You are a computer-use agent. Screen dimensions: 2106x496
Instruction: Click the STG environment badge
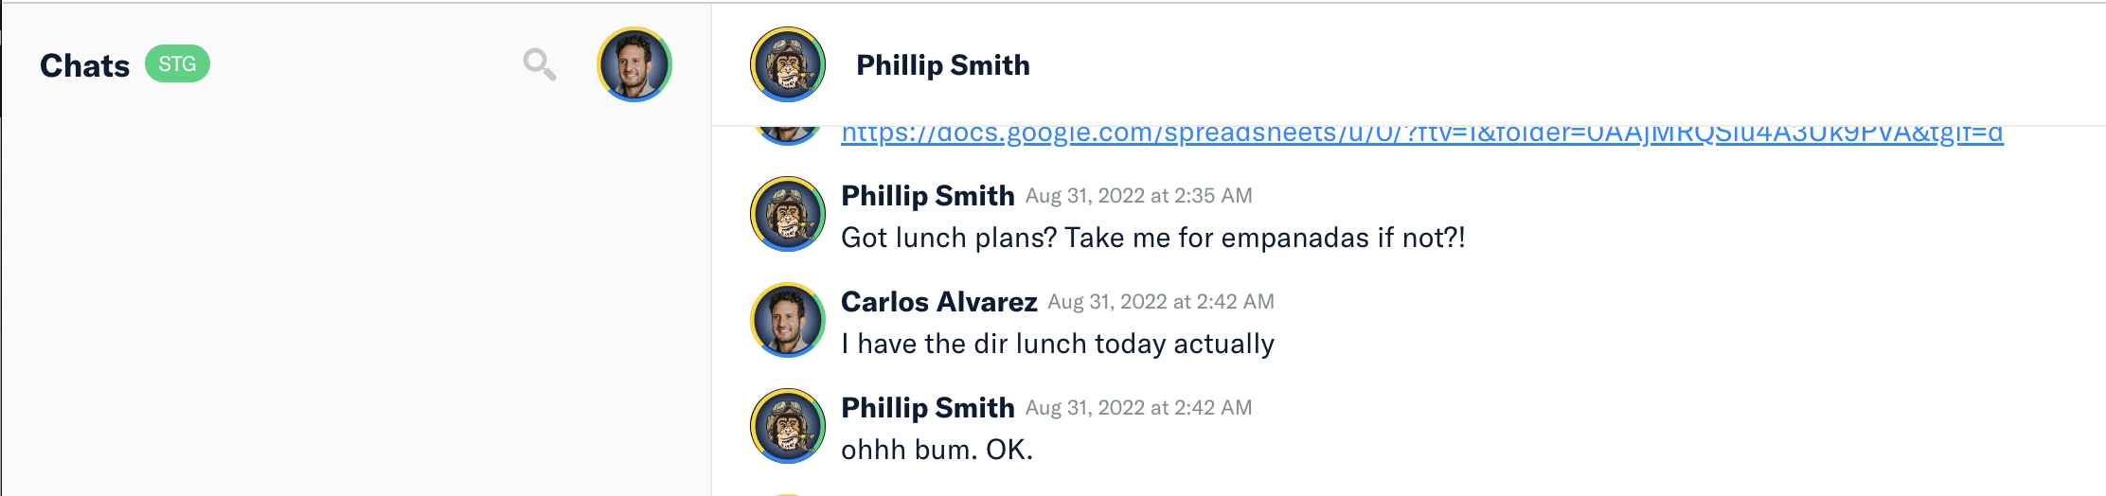pyautogui.click(x=177, y=64)
